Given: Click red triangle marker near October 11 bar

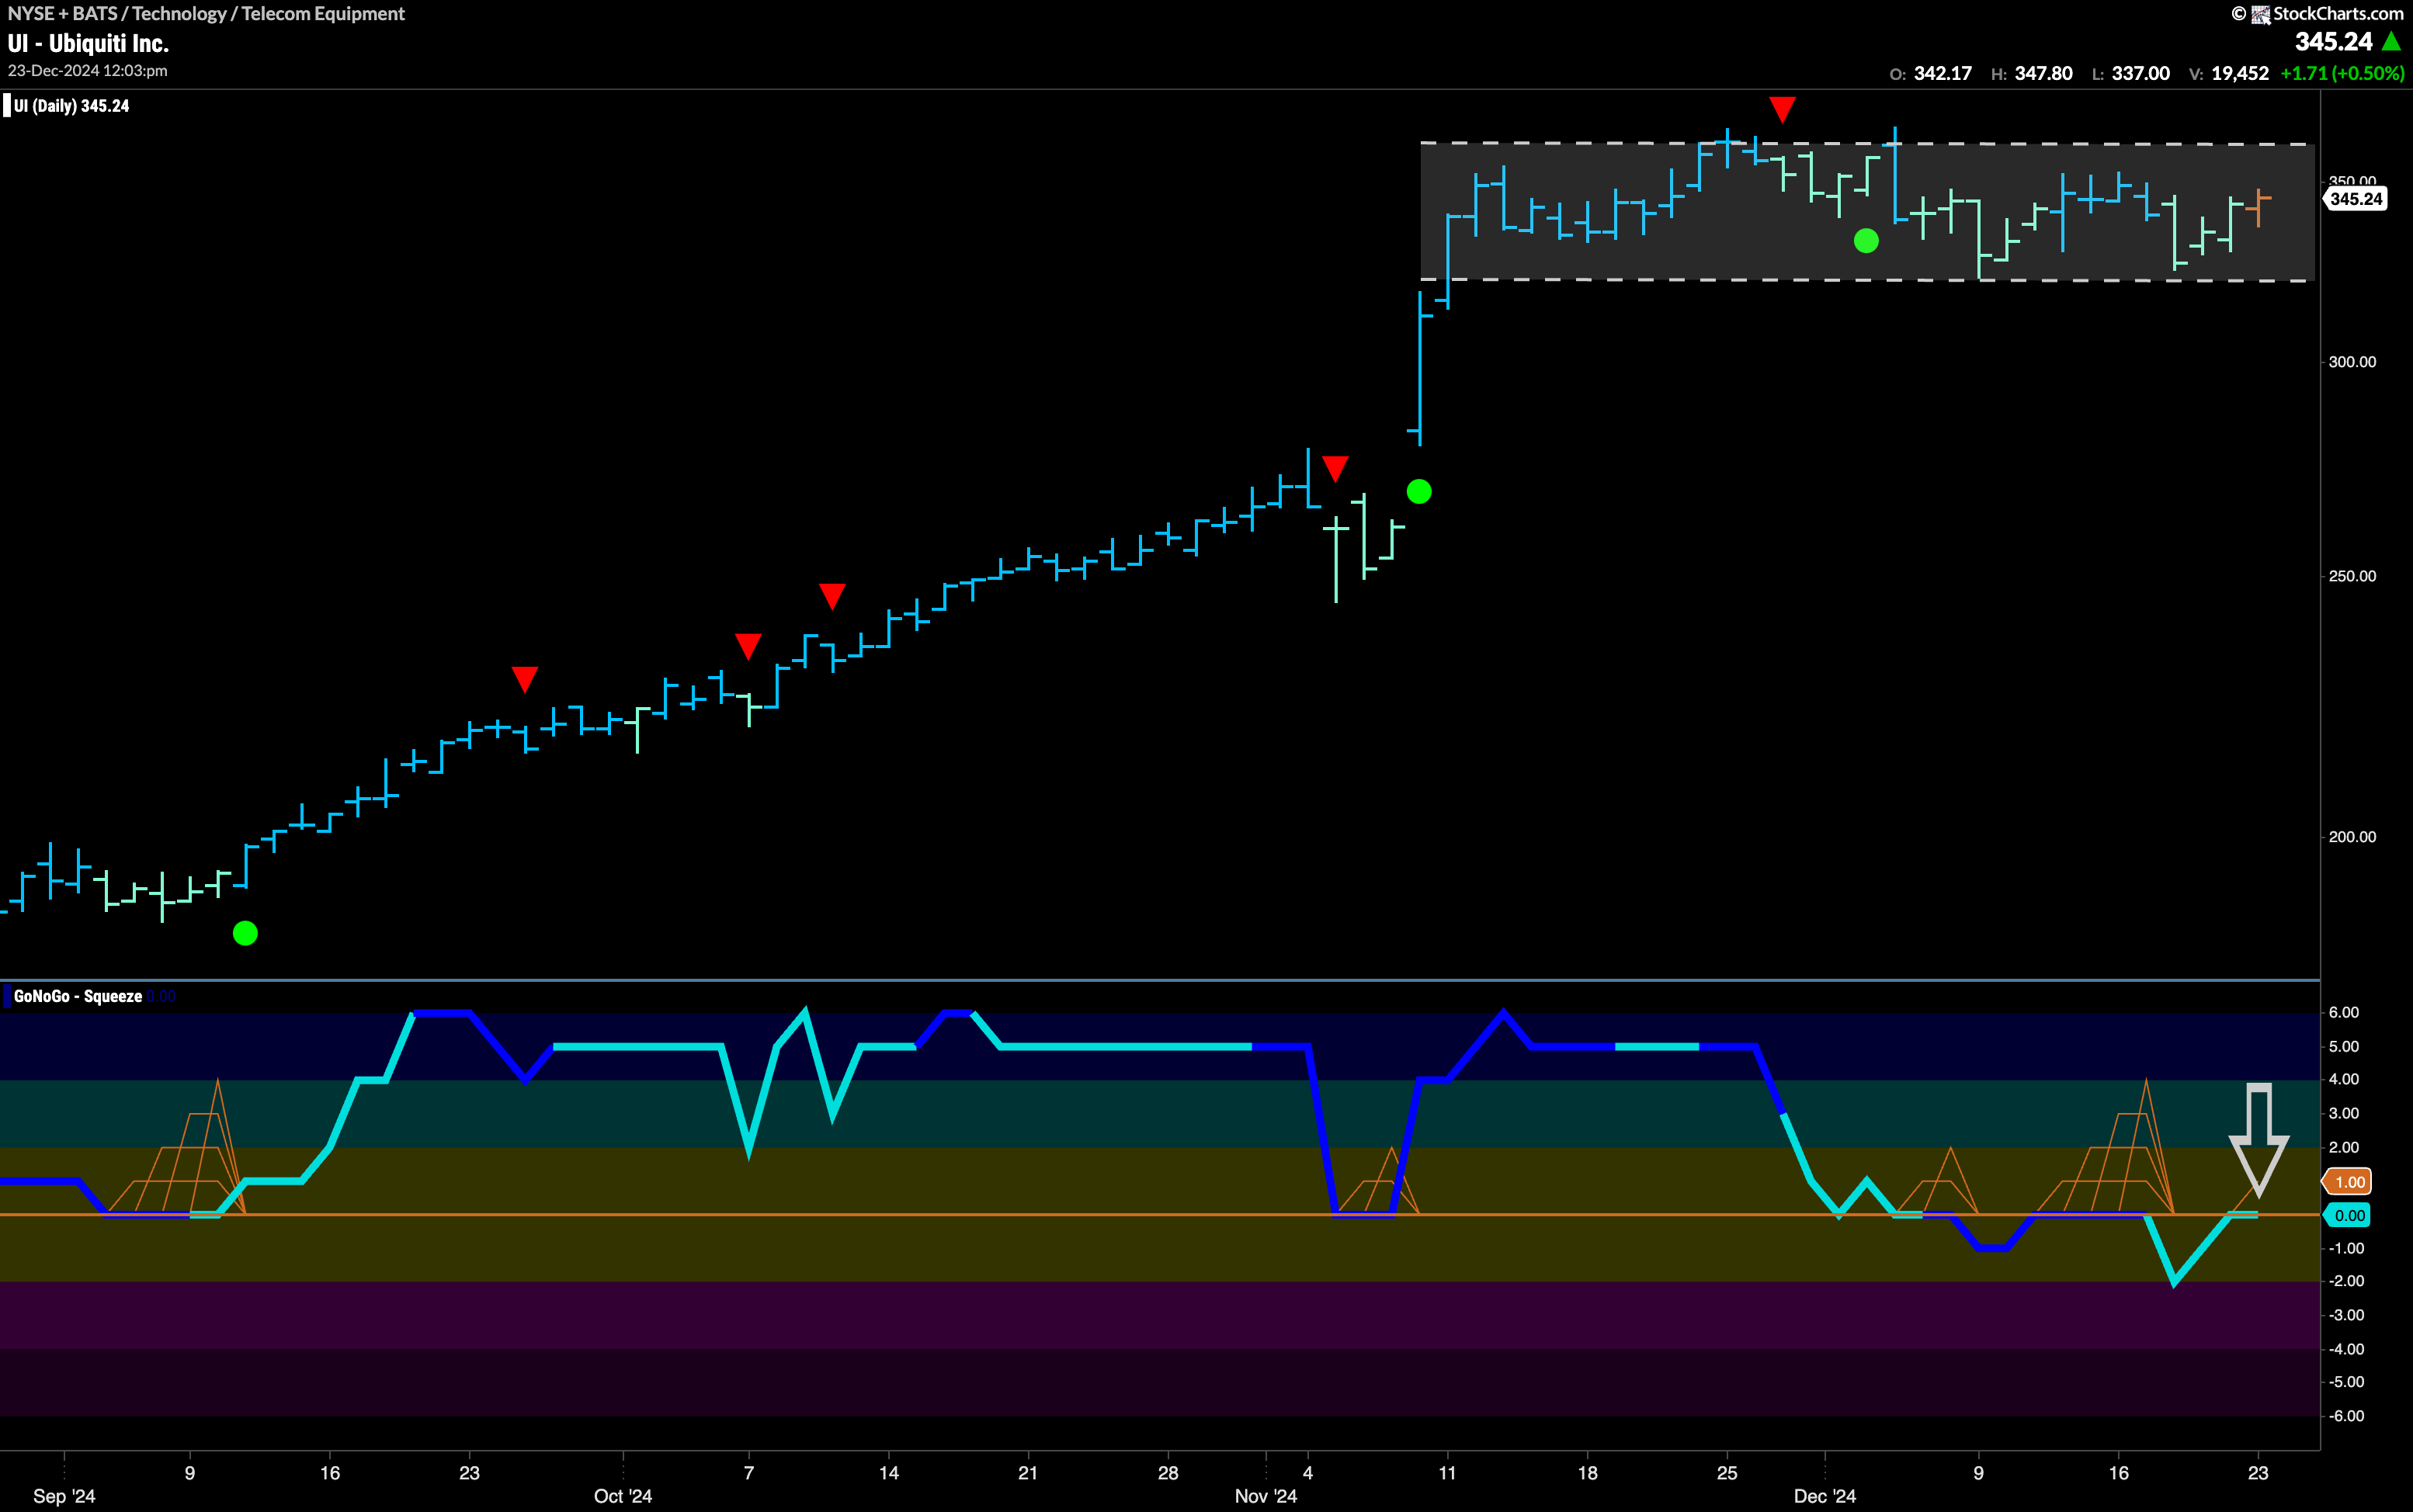Looking at the screenshot, I should tap(832, 596).
